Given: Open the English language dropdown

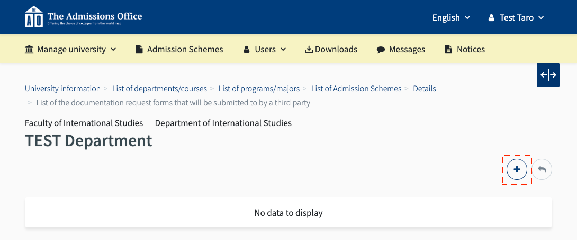Looking at the screenshot, I should [451, 17].
